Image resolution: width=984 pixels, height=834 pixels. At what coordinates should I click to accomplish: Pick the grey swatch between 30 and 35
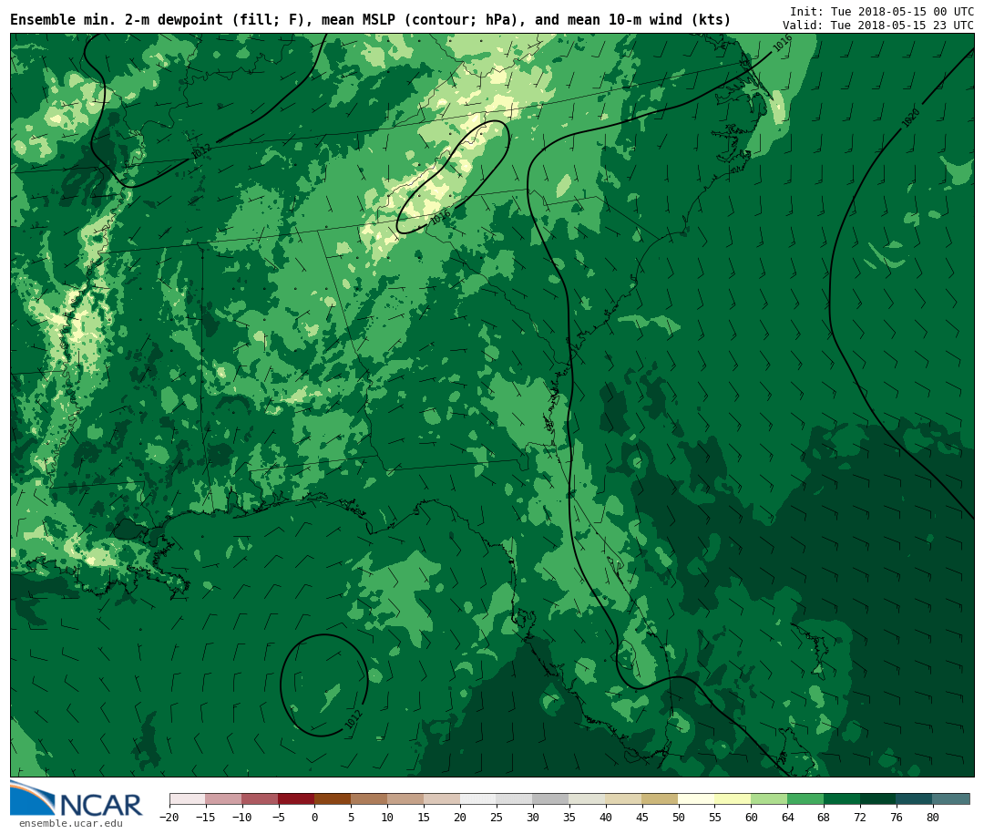coord(551,798)
